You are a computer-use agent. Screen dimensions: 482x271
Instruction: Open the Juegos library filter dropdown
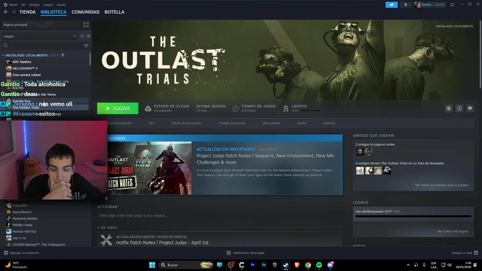coord(40,36)
